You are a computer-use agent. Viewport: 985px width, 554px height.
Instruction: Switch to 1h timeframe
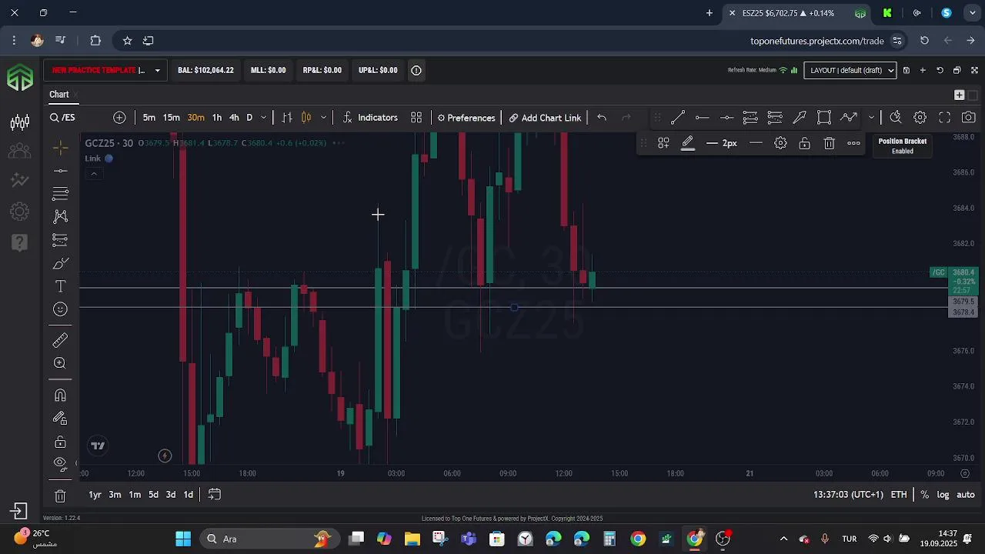[217, 118]
